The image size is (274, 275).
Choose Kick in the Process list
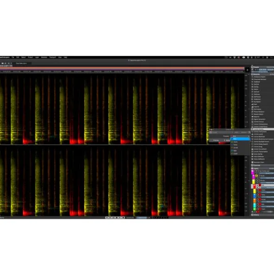[x=240, y=139]
